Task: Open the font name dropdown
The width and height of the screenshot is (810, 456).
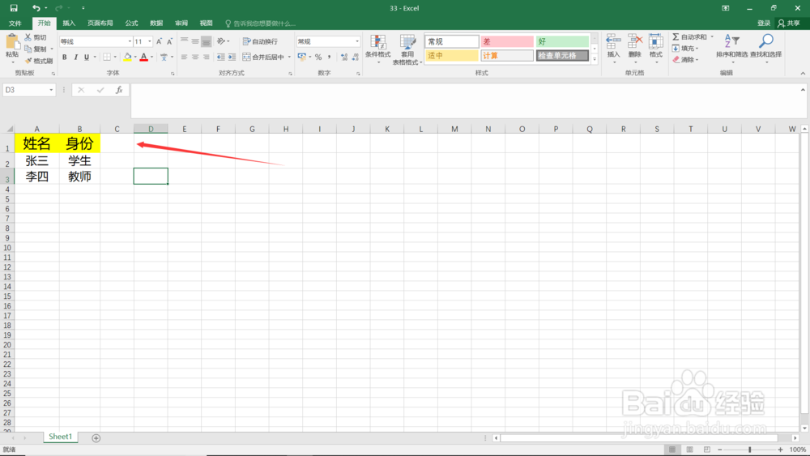Action: click(130, 41)
